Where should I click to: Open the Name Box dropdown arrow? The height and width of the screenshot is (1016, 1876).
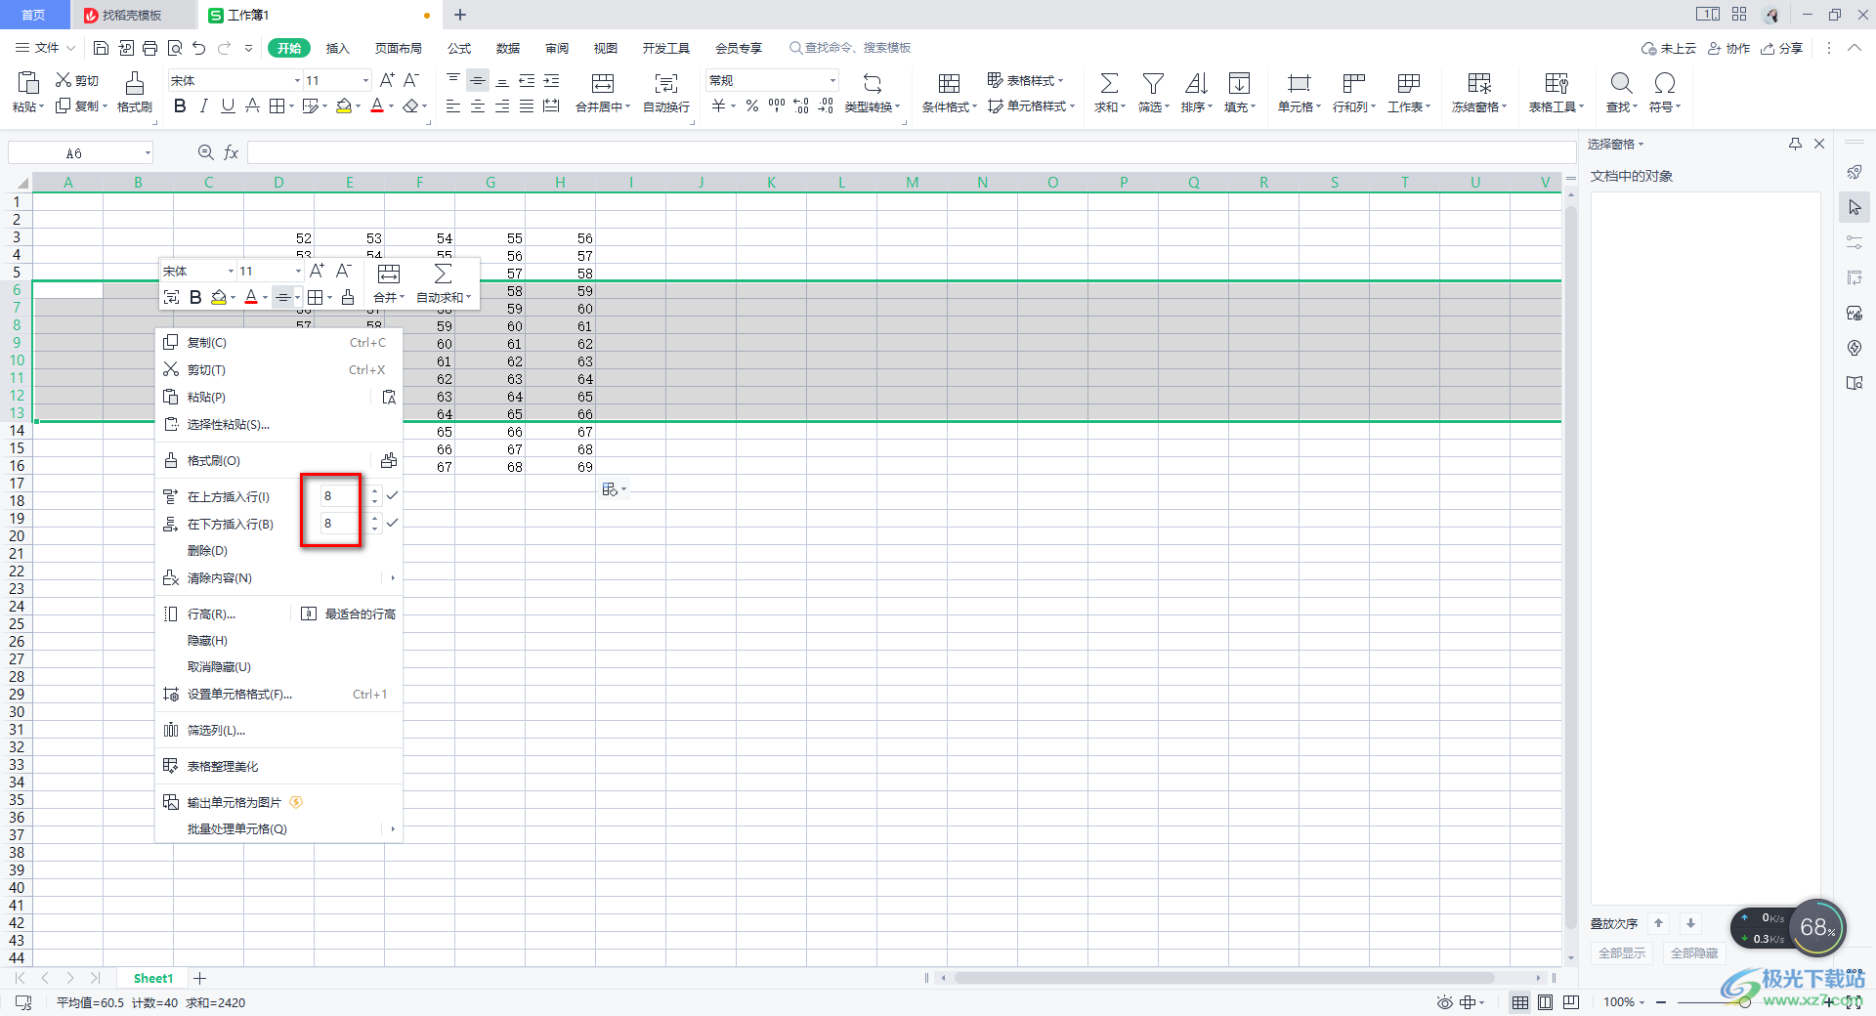[x=148, y=152]
